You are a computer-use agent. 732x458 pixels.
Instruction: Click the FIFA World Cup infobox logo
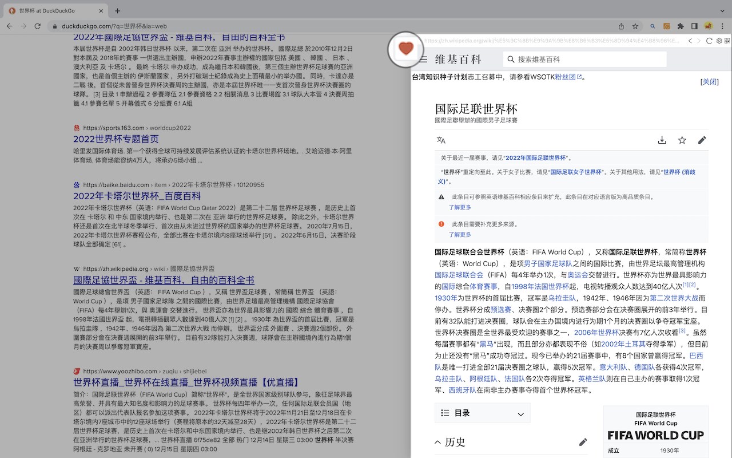pyautogui.click(x=656, y=436)
